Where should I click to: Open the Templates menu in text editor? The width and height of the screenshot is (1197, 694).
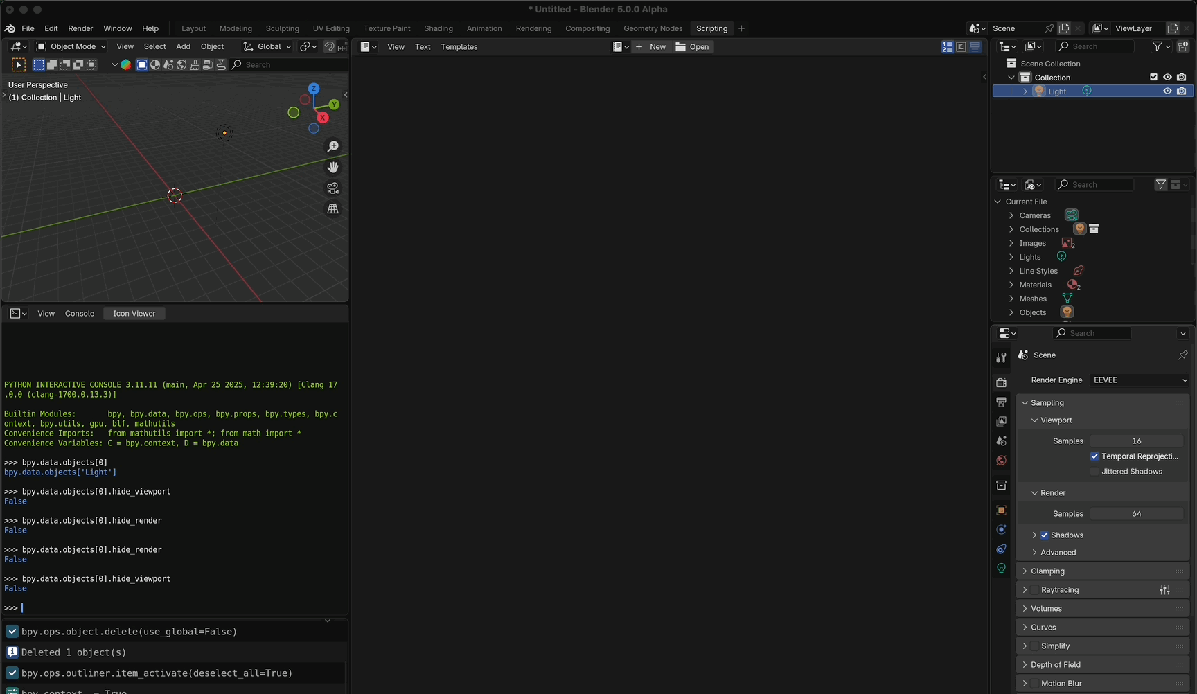coord(459,47)
